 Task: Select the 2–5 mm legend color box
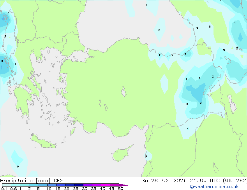pyautogui.click(x=34, y=185)
